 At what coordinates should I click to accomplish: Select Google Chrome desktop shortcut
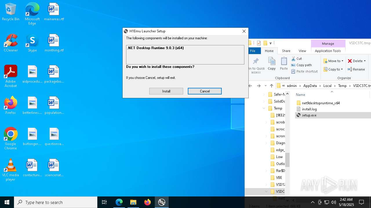pos(11,139)
